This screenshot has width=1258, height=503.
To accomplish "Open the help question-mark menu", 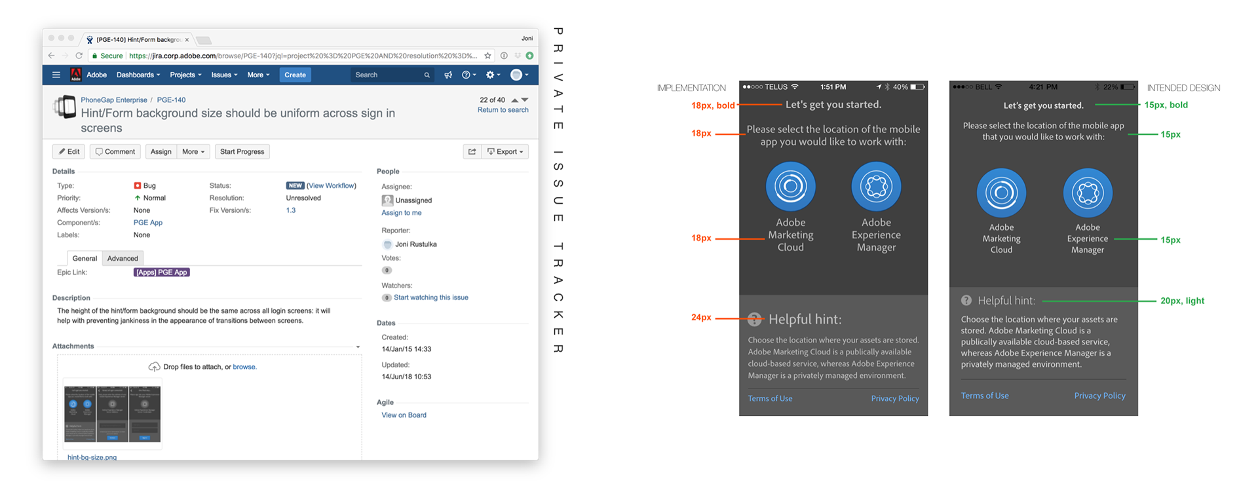I will [x=468, y=75].
